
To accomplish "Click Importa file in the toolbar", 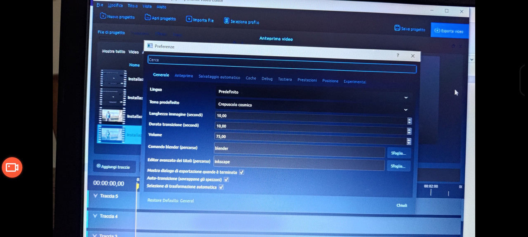I will click(x=200, y=19).
